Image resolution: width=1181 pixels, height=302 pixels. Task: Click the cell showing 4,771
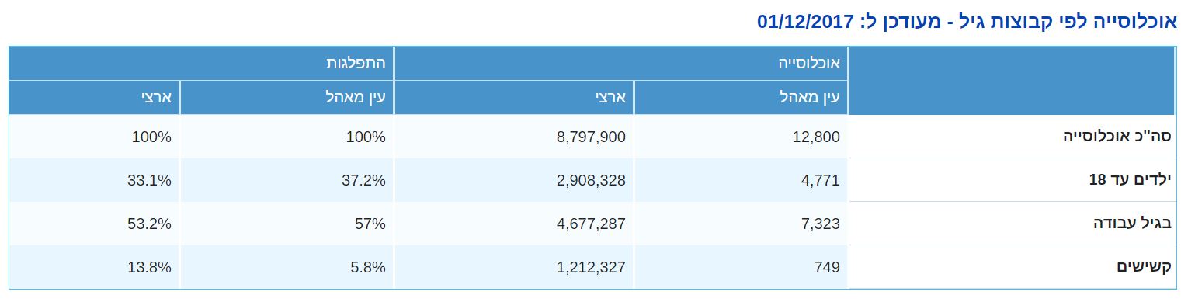click(742, 180)
